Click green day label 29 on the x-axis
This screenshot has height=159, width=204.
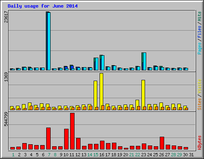coord(179,155)
